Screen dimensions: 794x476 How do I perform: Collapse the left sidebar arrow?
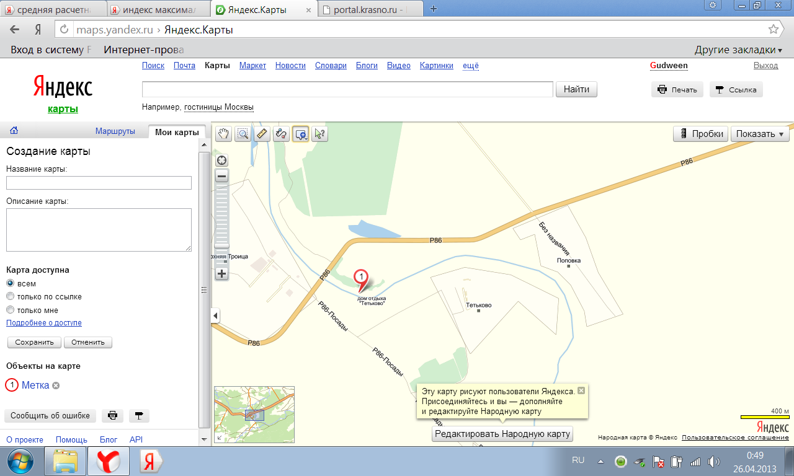tap(216, 316)
